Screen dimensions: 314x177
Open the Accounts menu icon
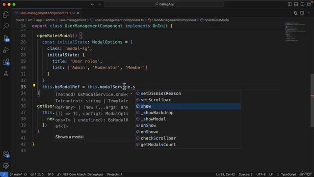[x=6, y=154]
